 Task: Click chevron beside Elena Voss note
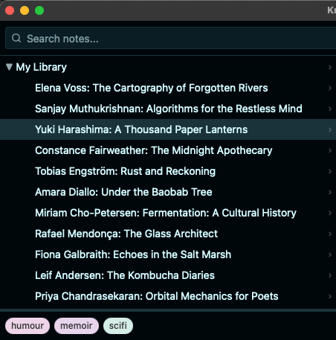tap(330, 88)
